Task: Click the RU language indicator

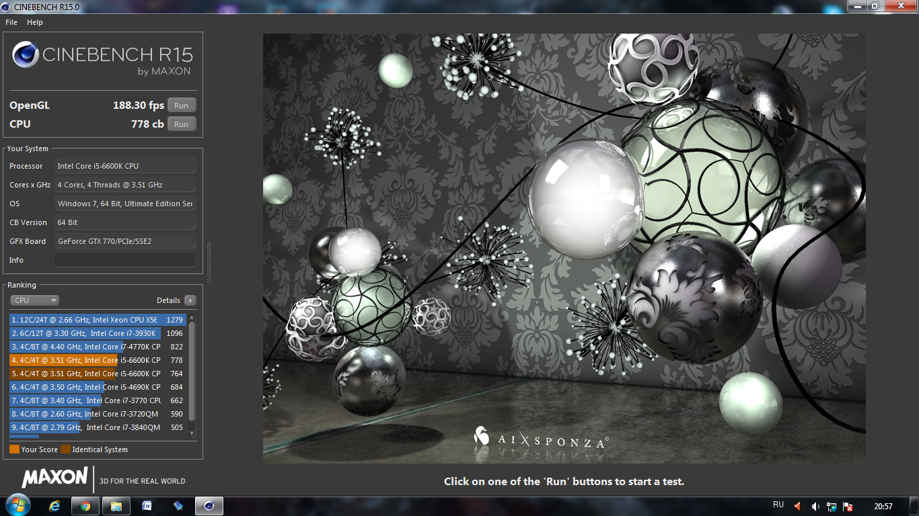Action: 778,505
